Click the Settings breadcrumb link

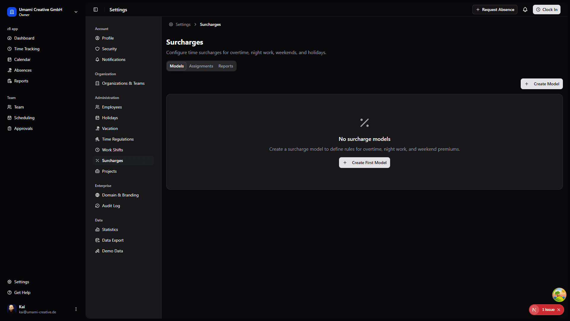tap(183, 24)
